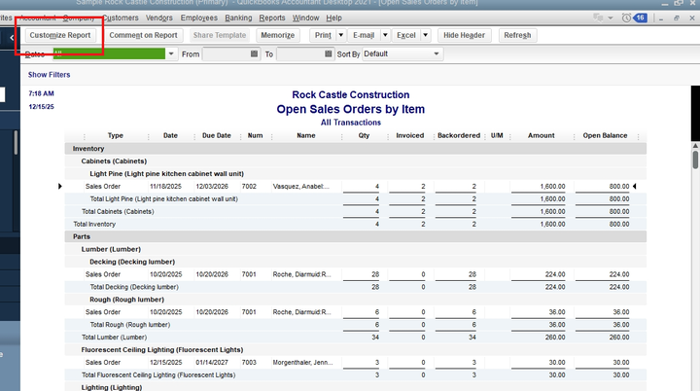Open the Banking menu
Image resolution: width=700 pixels, height=391 pixels.
coord(238,18)
